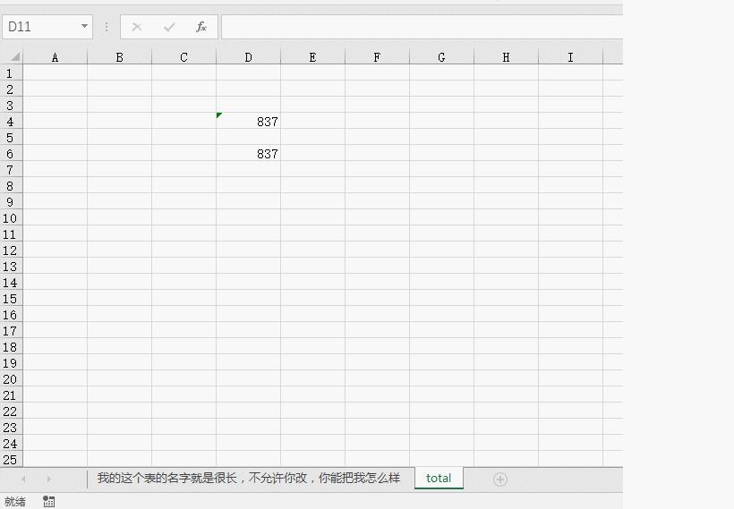Viewport: 734px width, 509px height.
Task: Go to next sheet tab arrow
Action: pyautogui.click(x=48, y=479)
